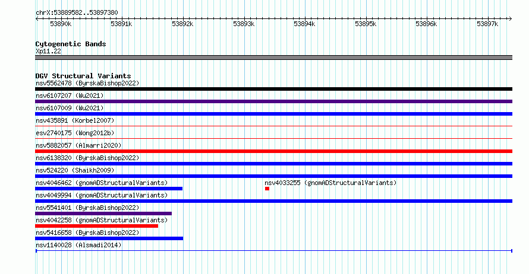
Task: Click the purple nsv5541401 variant bar
Action: tap(103, 214)
